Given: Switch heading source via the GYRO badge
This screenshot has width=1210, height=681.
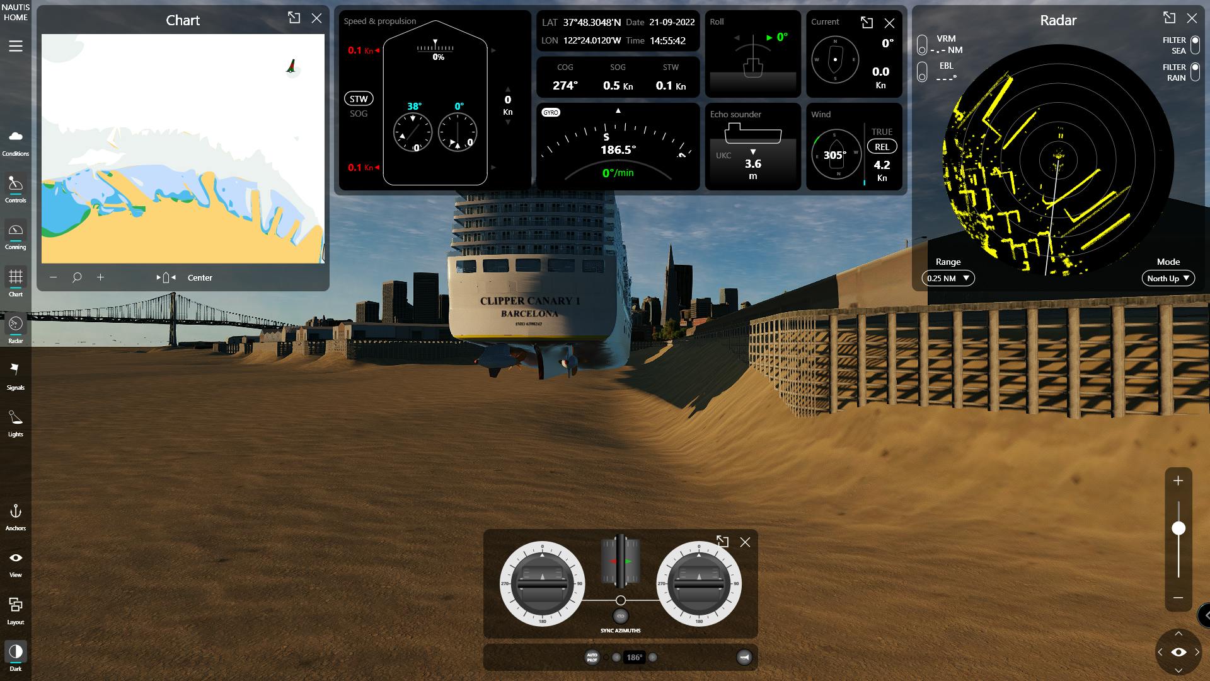Looking at the screenshot, I should (x=551, y=112).
